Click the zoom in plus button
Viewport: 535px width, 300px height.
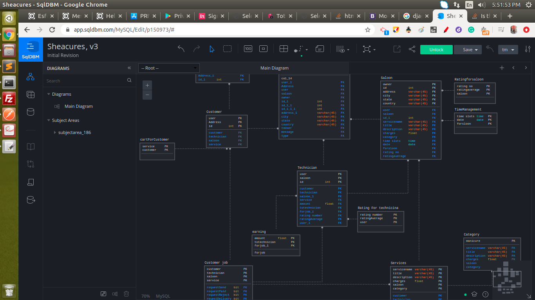pyautogui.click(x=147, y=85)
